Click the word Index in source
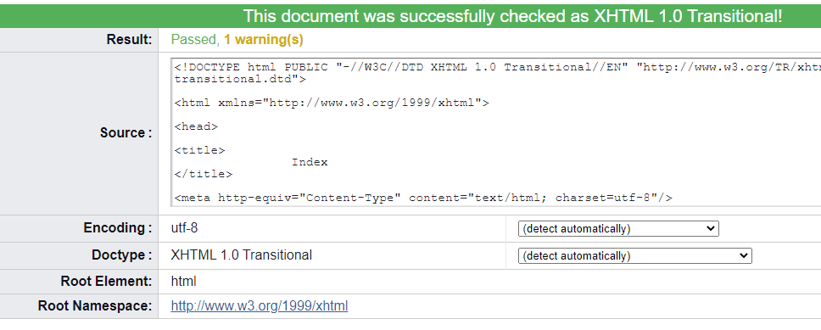 coord(310,162)
